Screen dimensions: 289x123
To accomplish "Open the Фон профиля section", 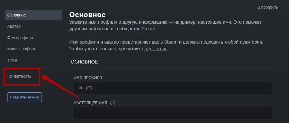I will point(20,38).
